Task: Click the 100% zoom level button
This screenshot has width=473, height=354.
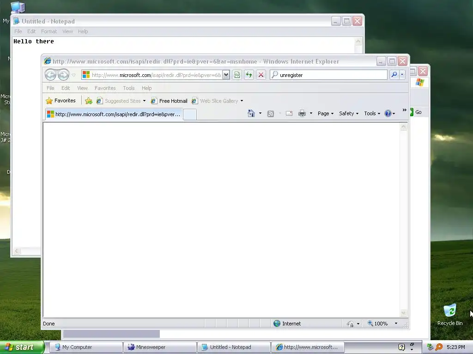Action: pos(378,323)
